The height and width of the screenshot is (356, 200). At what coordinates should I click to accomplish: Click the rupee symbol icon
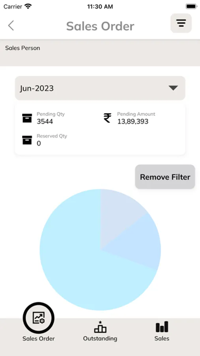click(107, 118)
